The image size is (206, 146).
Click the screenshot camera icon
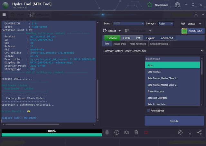(126, 132)
